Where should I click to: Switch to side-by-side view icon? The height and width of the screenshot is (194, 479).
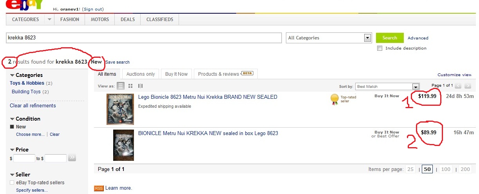click(x=140, y=86)
